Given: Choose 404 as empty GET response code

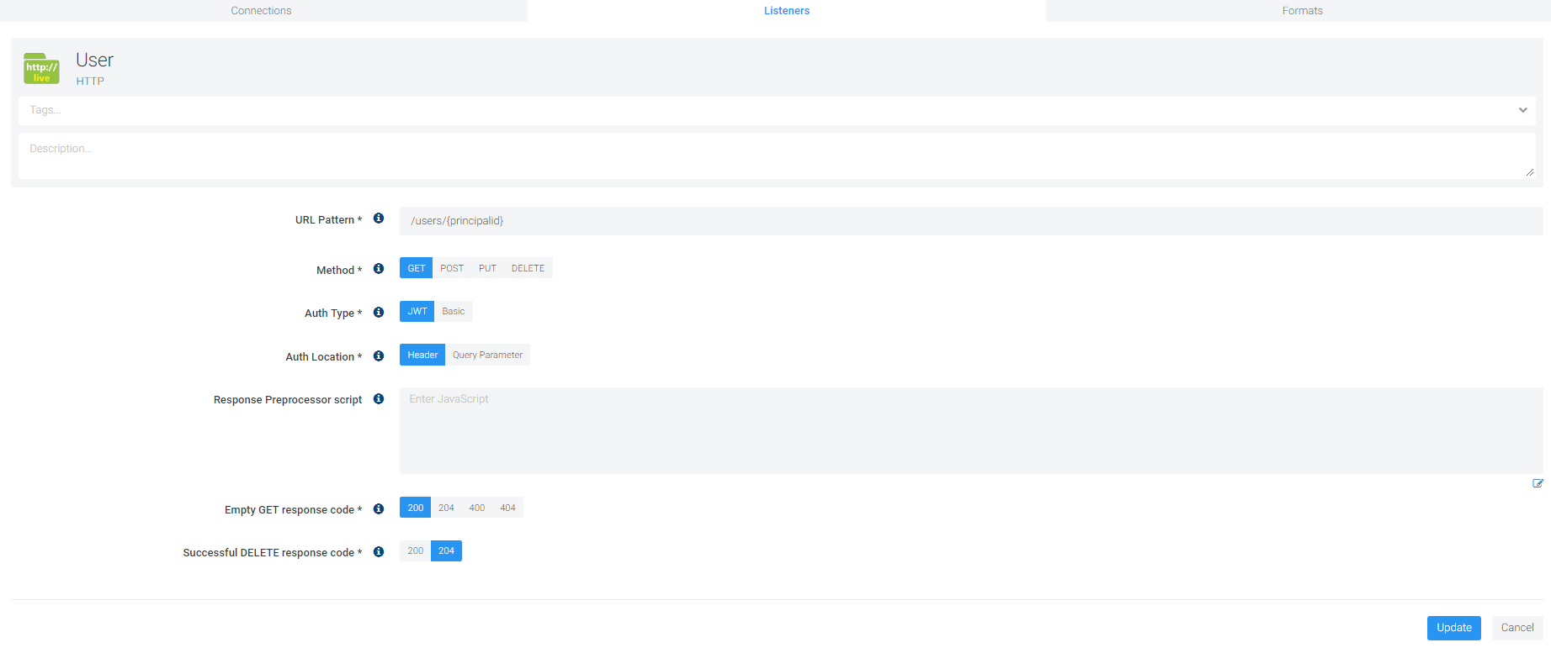Looking at the screenshot, I should 507,508.
